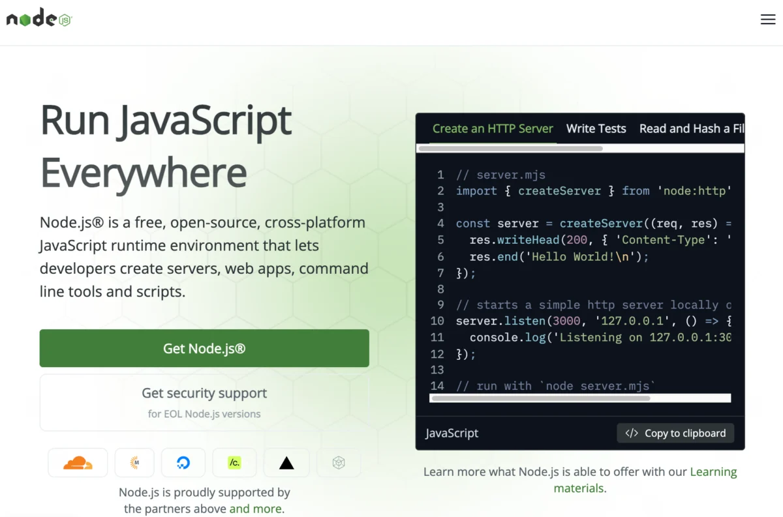Open the orange sunburst M partner logo

point(134,463)
